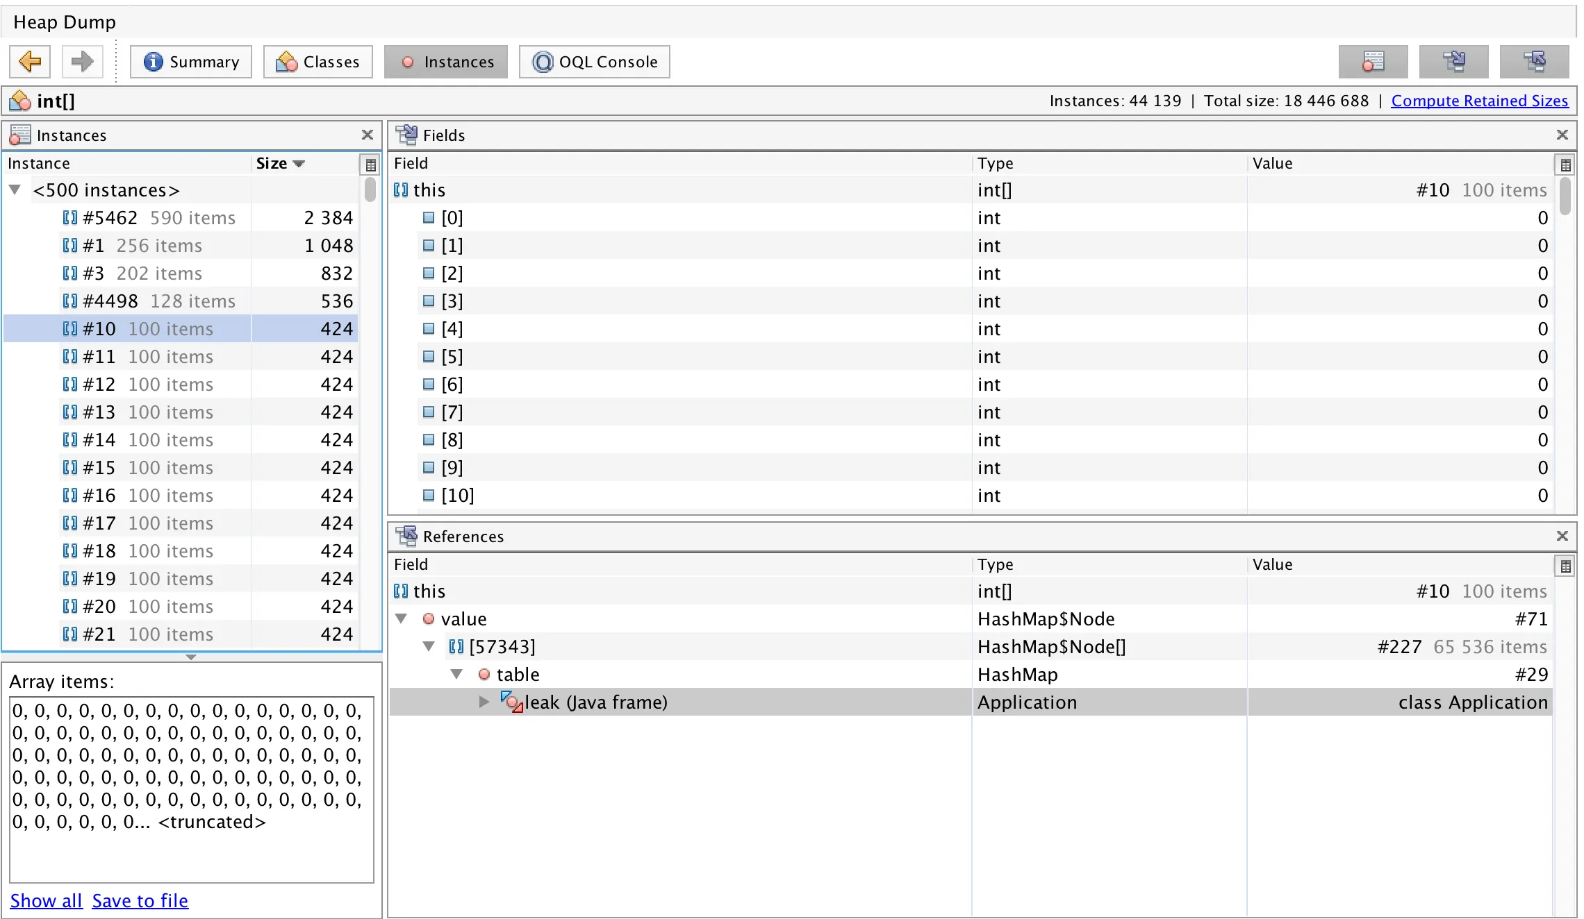Click the export/save heap dump icon
Viewport: 1584px width, 919px height.
click(x=1457, y=60)
